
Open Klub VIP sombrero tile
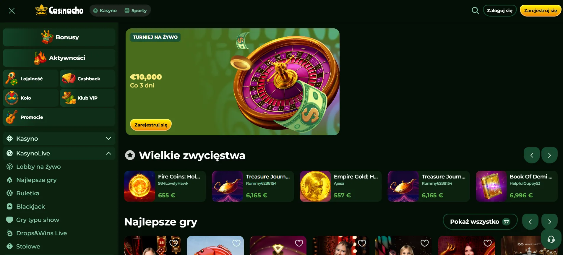pos(87,98)
